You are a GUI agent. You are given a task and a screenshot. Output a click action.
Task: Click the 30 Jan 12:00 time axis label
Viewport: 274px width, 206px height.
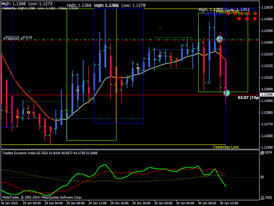click(x=229, y=203)
